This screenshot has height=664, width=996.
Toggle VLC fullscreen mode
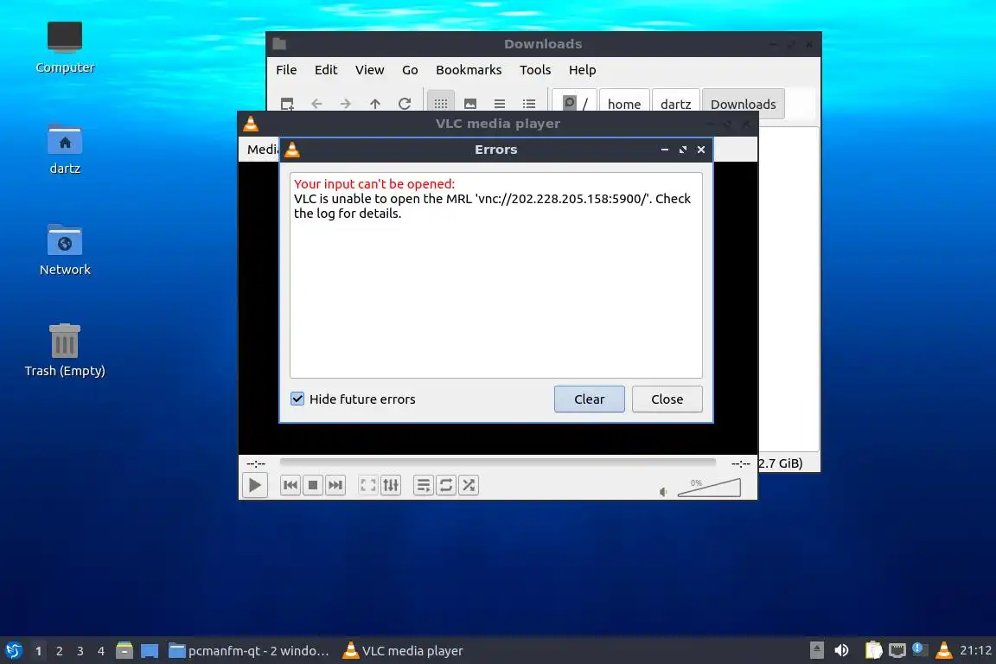point(367,485)
